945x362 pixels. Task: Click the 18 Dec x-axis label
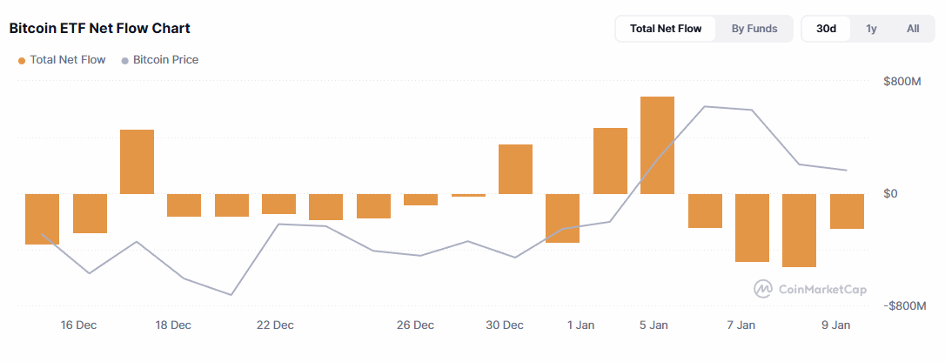(173, 325)
